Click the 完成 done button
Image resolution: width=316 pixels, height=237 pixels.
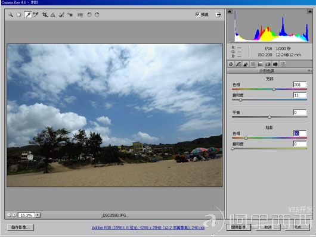click(298, 227)
